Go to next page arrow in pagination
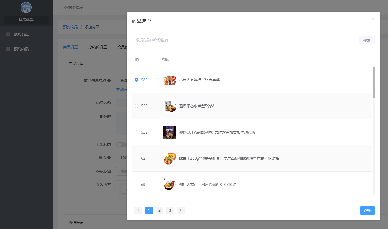Image resolution: width=388 pixels, height=229 pixels. click(x=181, y=210)
